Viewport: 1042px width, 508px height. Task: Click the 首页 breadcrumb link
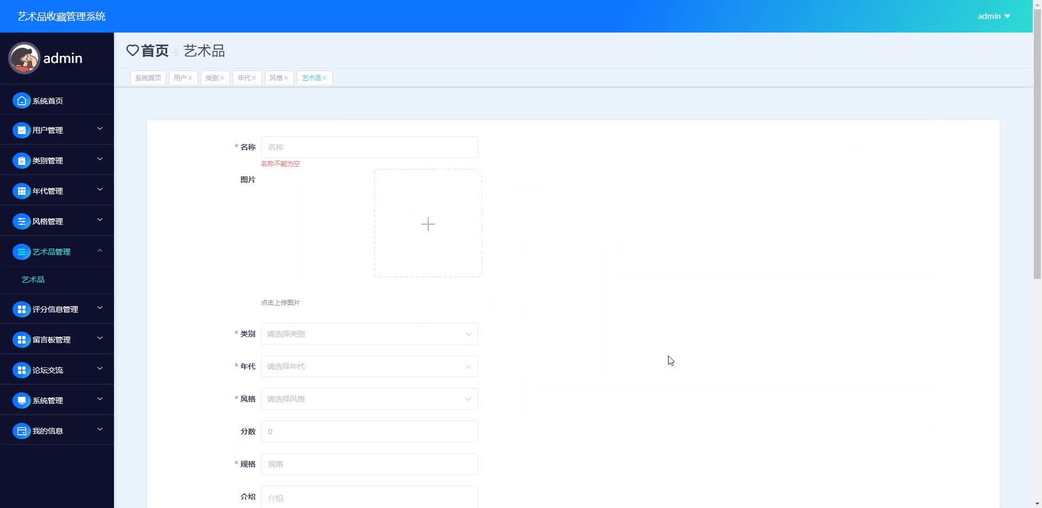tap(155, 50)
